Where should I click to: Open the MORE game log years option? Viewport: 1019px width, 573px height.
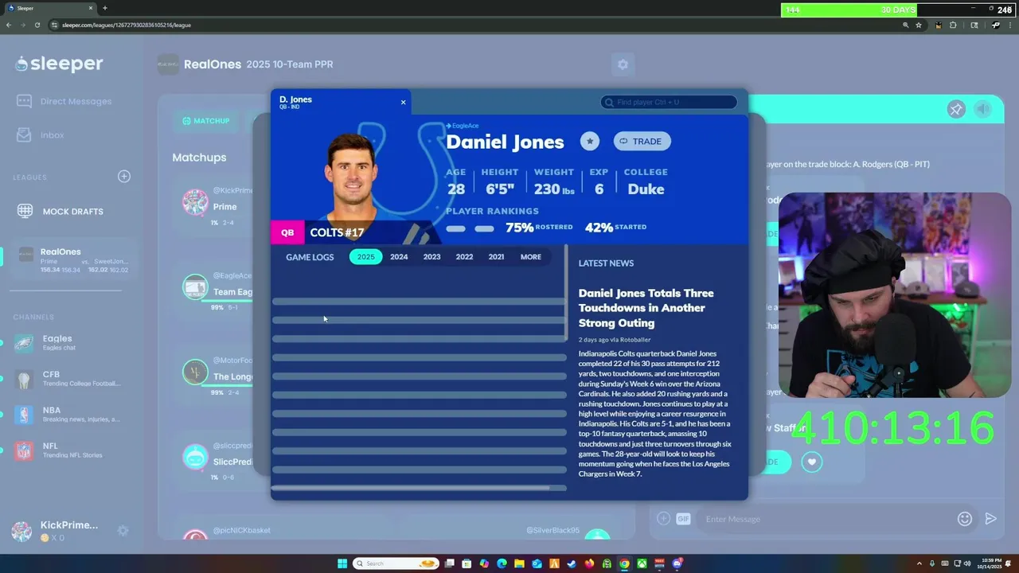coord(531,256)
